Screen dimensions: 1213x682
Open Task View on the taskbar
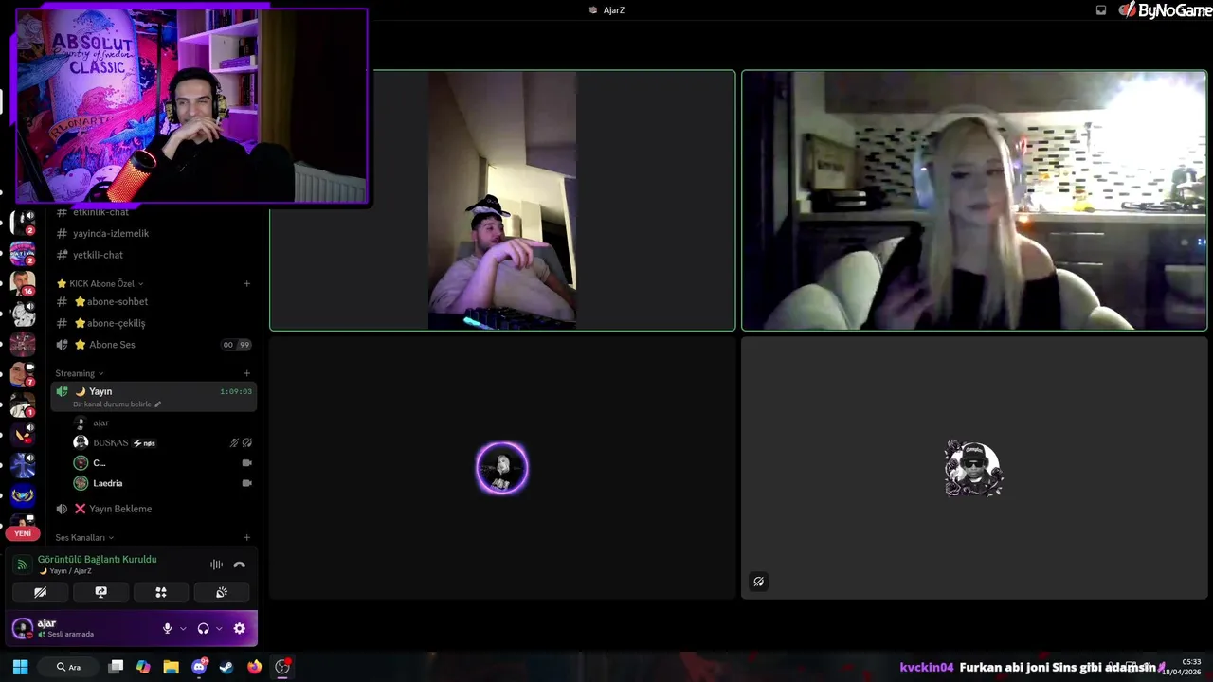[x=116, y=667]
